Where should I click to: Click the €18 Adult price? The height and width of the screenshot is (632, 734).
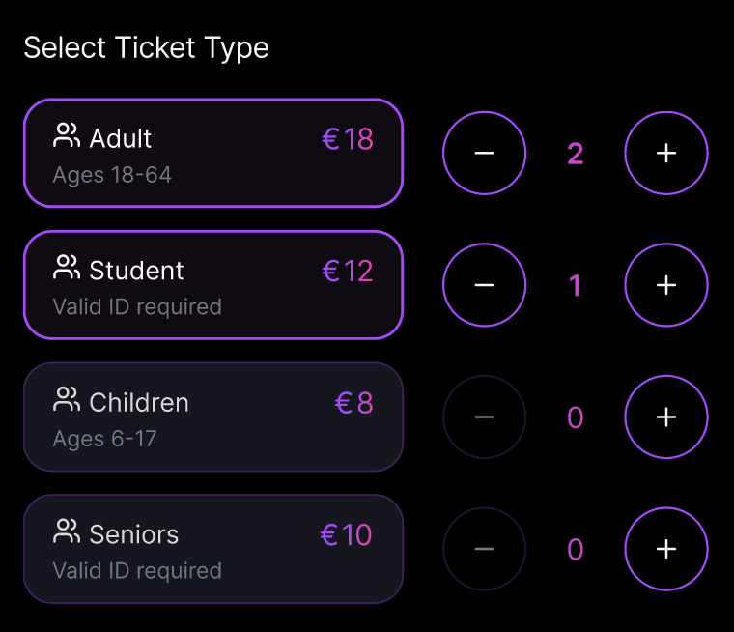coord(348,139)
